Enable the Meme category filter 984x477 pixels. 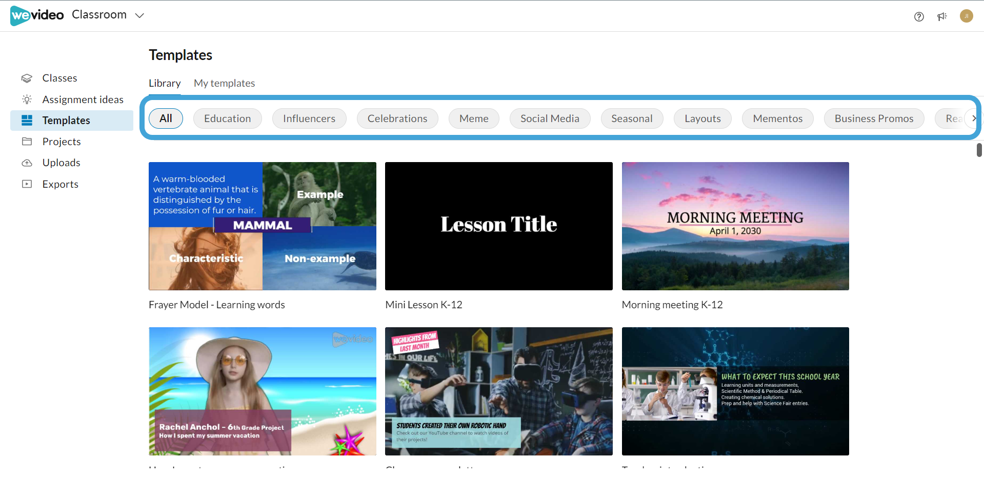tap(473, 118)
